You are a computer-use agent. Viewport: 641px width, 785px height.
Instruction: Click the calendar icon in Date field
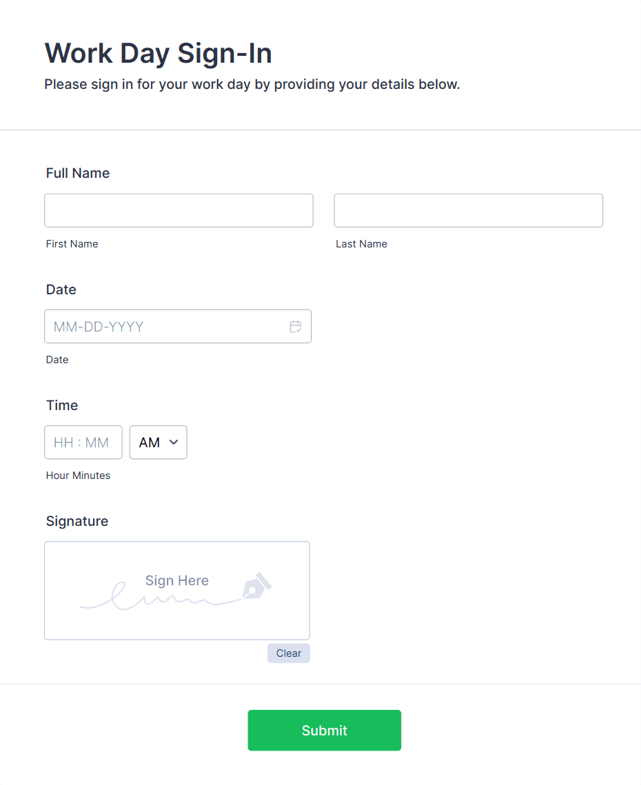pos(296,327)
